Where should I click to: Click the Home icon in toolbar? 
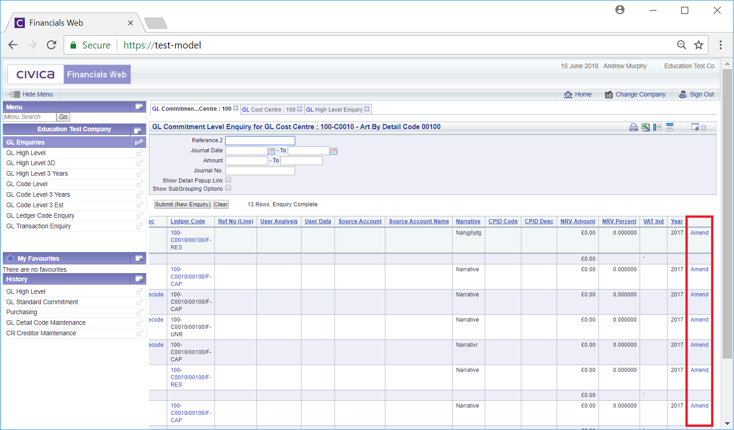568,95
